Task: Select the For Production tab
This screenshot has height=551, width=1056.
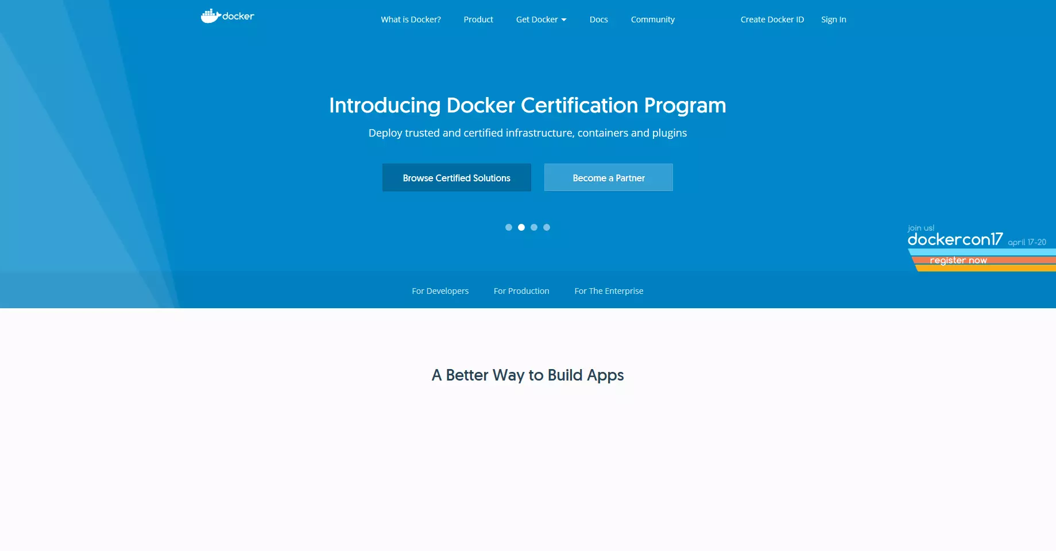Action: pos(521,291)
